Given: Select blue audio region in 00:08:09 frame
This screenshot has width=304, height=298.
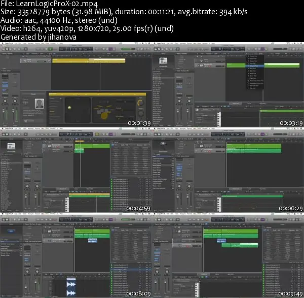Looking at the screenshot, I should (93, 241).
